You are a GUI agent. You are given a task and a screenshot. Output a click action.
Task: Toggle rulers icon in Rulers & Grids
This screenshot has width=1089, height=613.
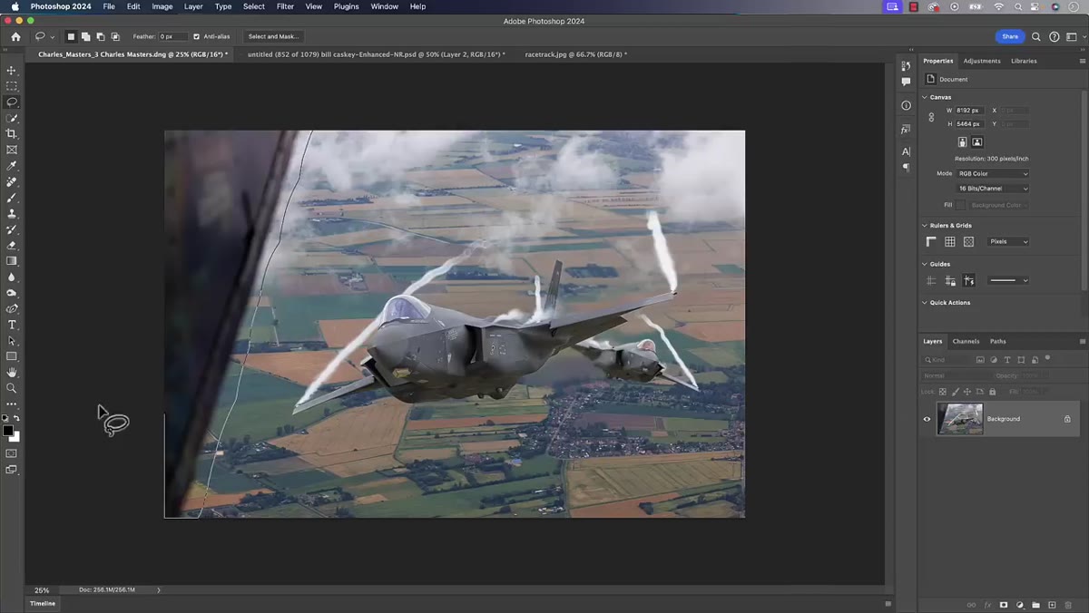(x=931, y=242)
